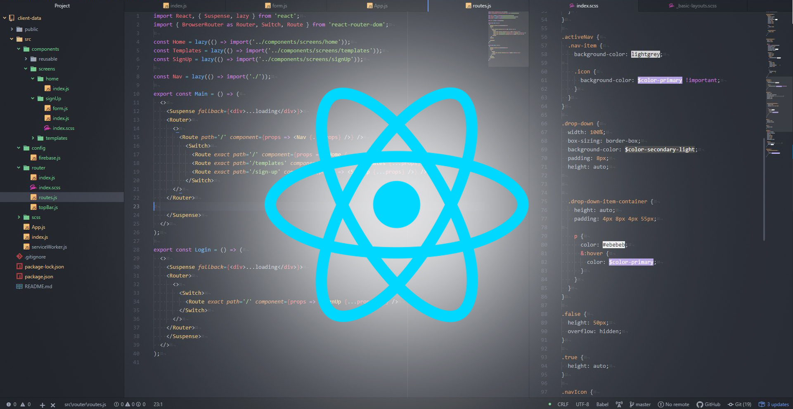Click the src\router\routes.js file path
The height and width of the screenshot is (409, 793).
[85, 404]
